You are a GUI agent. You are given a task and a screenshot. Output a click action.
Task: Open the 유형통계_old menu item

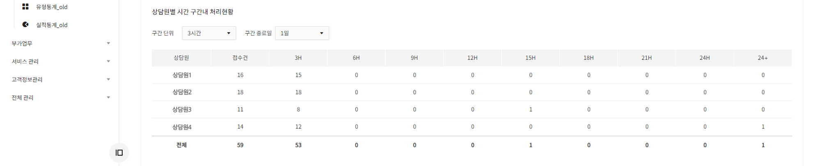point(52,7)
